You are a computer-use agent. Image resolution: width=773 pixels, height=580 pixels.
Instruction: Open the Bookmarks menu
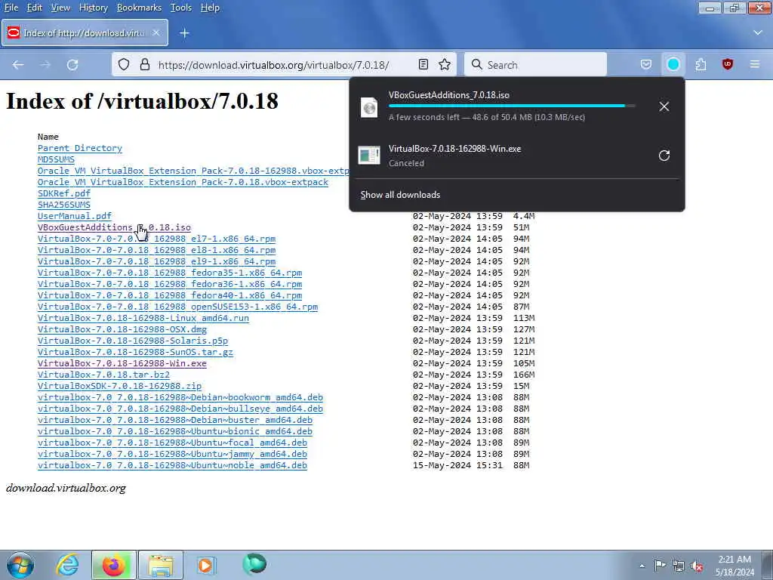tap(139, 8)
